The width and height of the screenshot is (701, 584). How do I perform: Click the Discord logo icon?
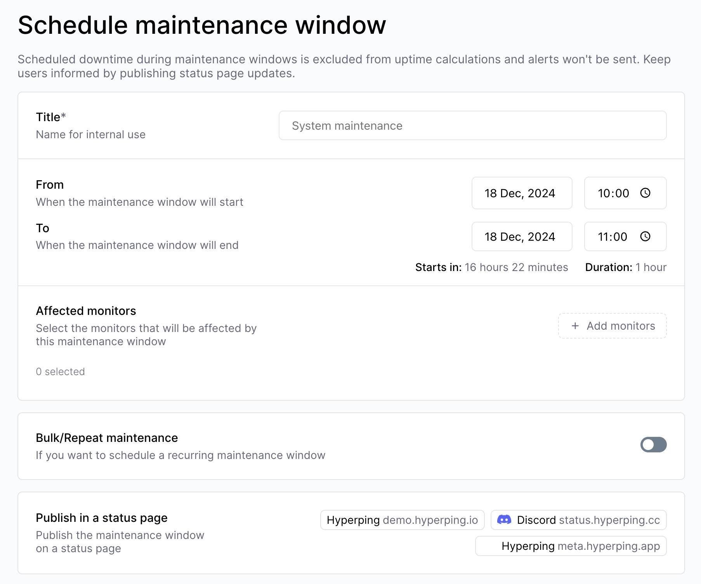(504, 520)
